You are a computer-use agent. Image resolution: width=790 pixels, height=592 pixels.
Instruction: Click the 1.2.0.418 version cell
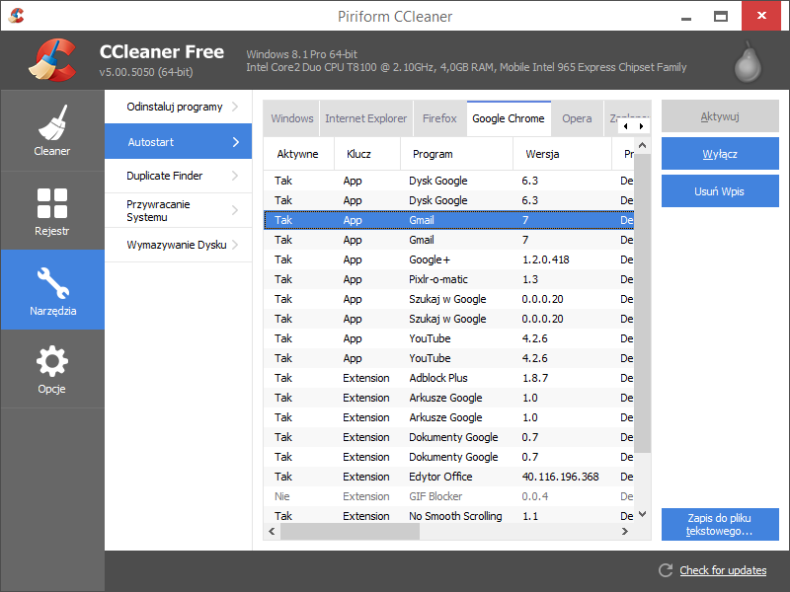pyautogui.click(x=546, y=259)
